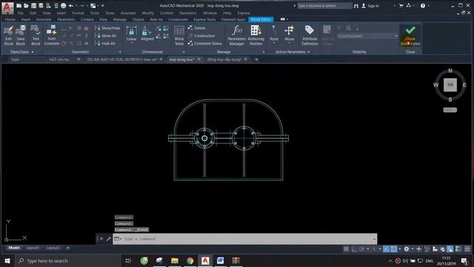Open the Modify menu
The height and width of the screenshot is (267, 474).
tap(148, 13)
